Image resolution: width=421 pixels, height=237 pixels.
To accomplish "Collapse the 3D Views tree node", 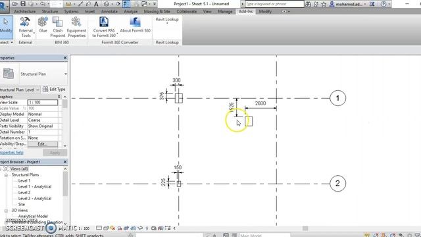I will pyautogui.click(x=6, y=211).
